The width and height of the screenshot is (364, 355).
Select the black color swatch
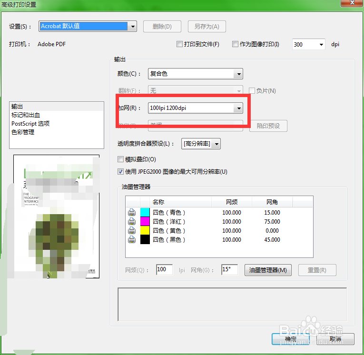pyautogui.click(x=145, y=239)
